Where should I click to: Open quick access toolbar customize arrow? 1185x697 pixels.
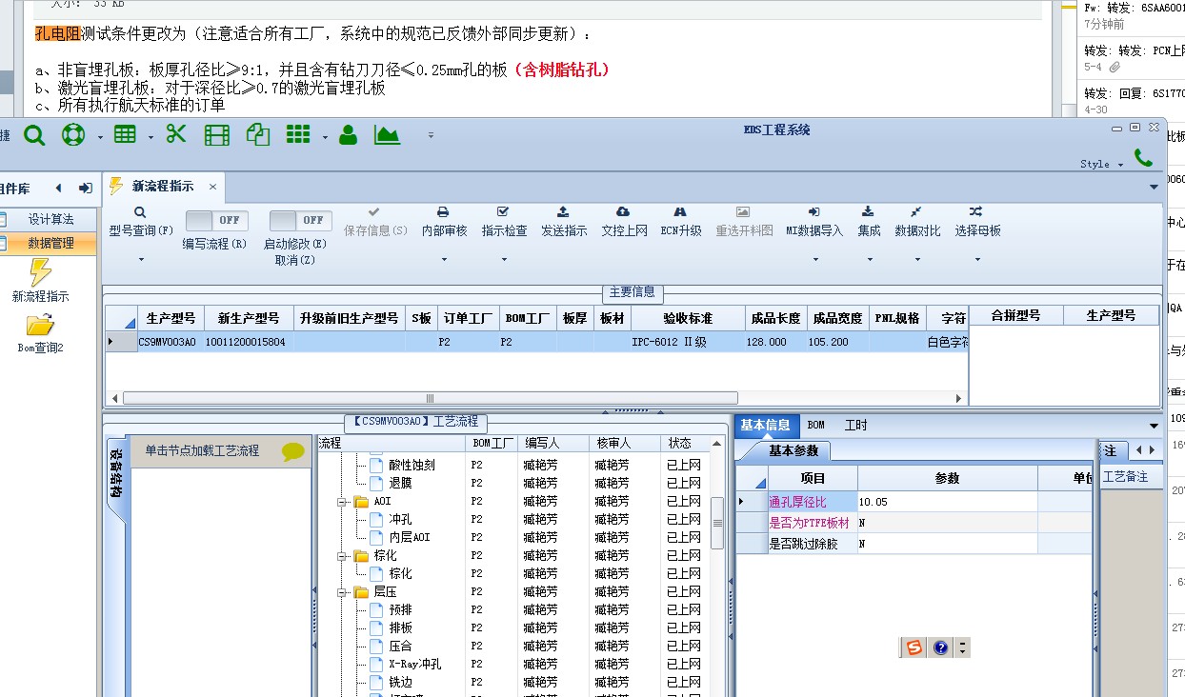point(432,135)
